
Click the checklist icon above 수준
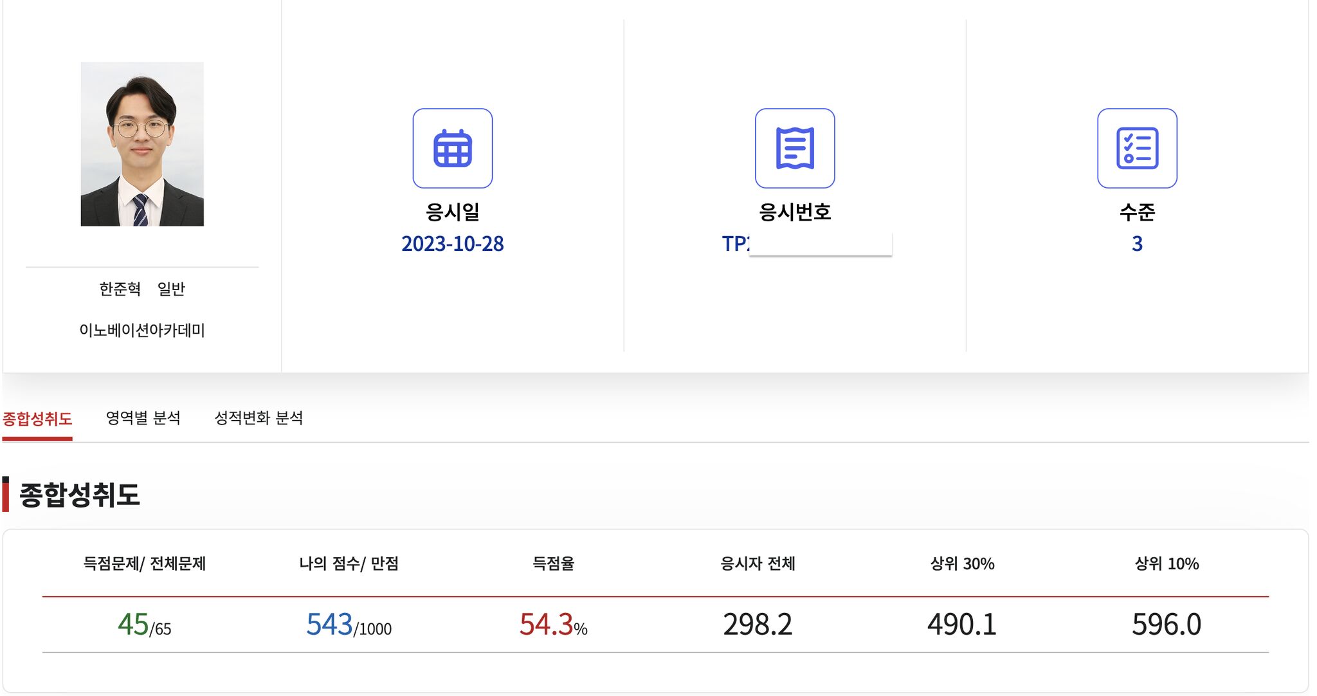click(1136, 148)
